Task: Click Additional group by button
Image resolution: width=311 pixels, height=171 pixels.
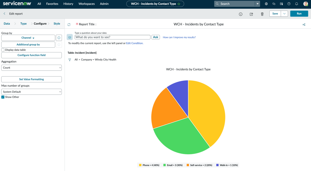Action: tap(28, 45)
